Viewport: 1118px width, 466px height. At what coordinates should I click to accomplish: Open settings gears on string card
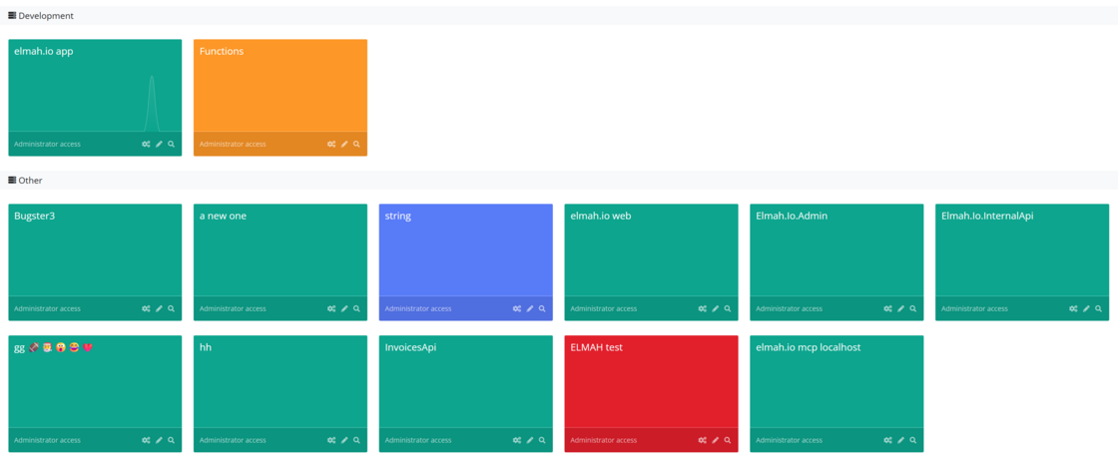(x=517, y=308)
